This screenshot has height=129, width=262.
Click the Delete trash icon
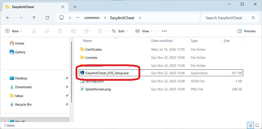coord(100,31)
